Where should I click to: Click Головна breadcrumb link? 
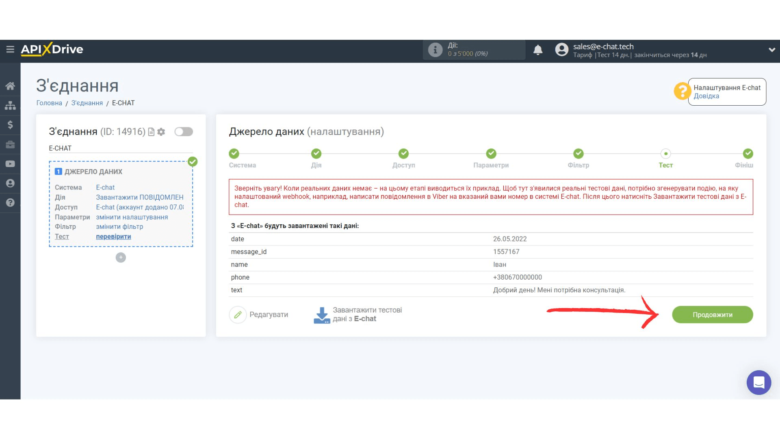coord(49,103)
